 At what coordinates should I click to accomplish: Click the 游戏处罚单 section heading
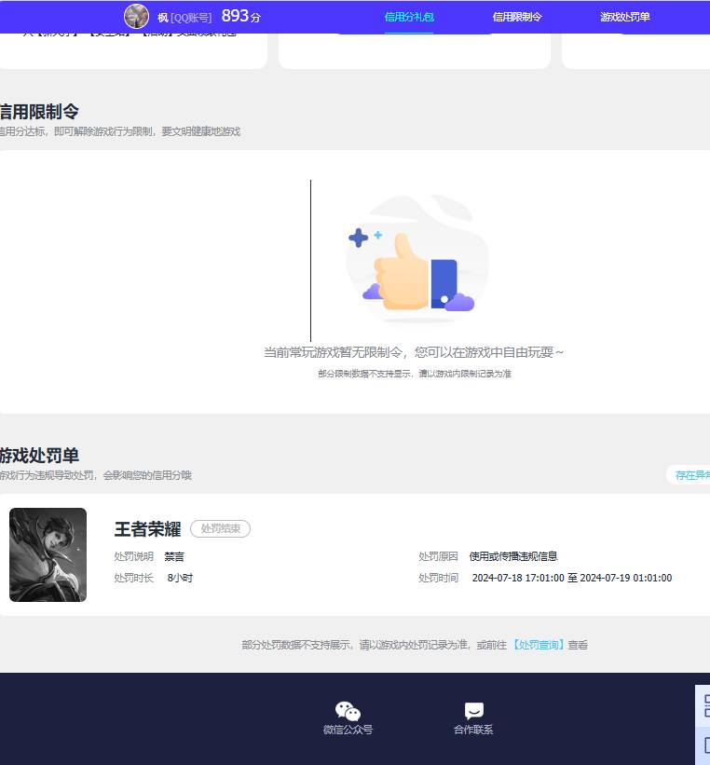coord(39,456)
